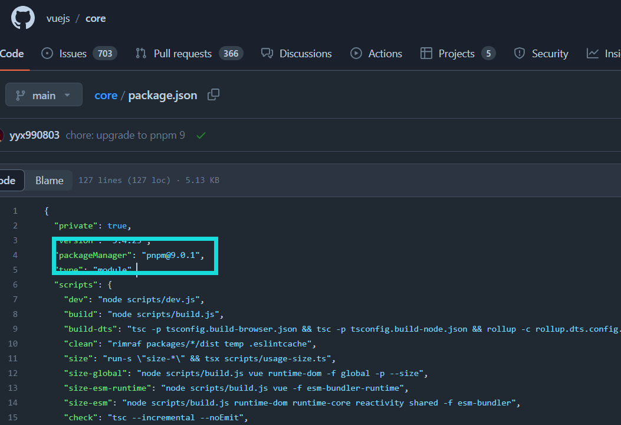Image resolution: width=621 pixels, height=425 pixels.
Task: Click the Actions play icon
Action: click(356, 53)
